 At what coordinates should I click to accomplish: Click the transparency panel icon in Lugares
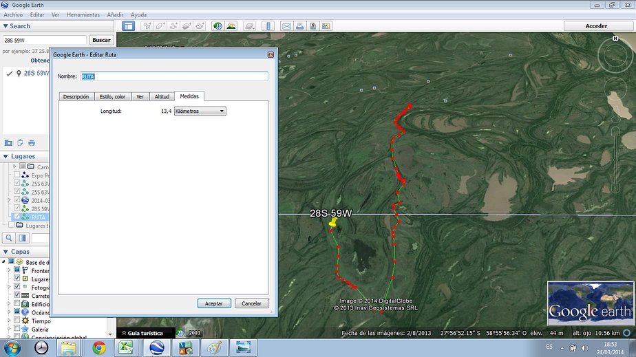point(22,238)
